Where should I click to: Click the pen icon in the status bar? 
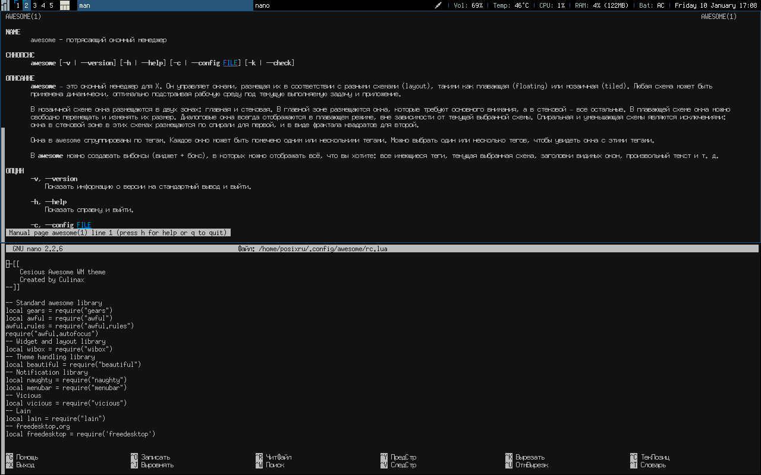(439, 5)
